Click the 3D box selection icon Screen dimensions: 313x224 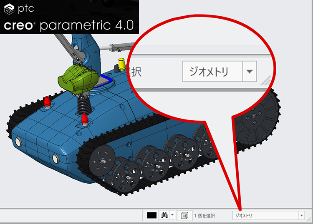point(183,215)
